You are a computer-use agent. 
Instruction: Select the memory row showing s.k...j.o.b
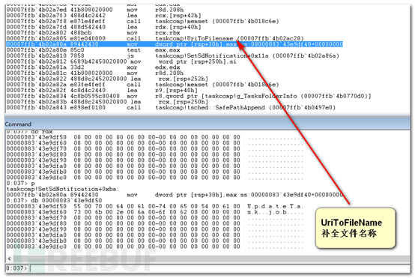[x=155, y=212]
